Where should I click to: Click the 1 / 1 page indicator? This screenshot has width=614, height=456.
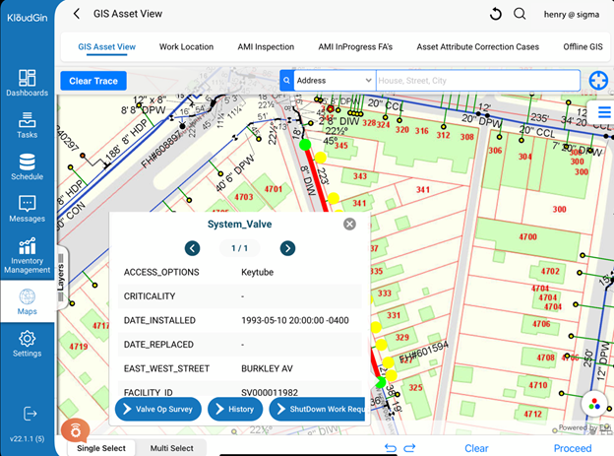(239, 248)
